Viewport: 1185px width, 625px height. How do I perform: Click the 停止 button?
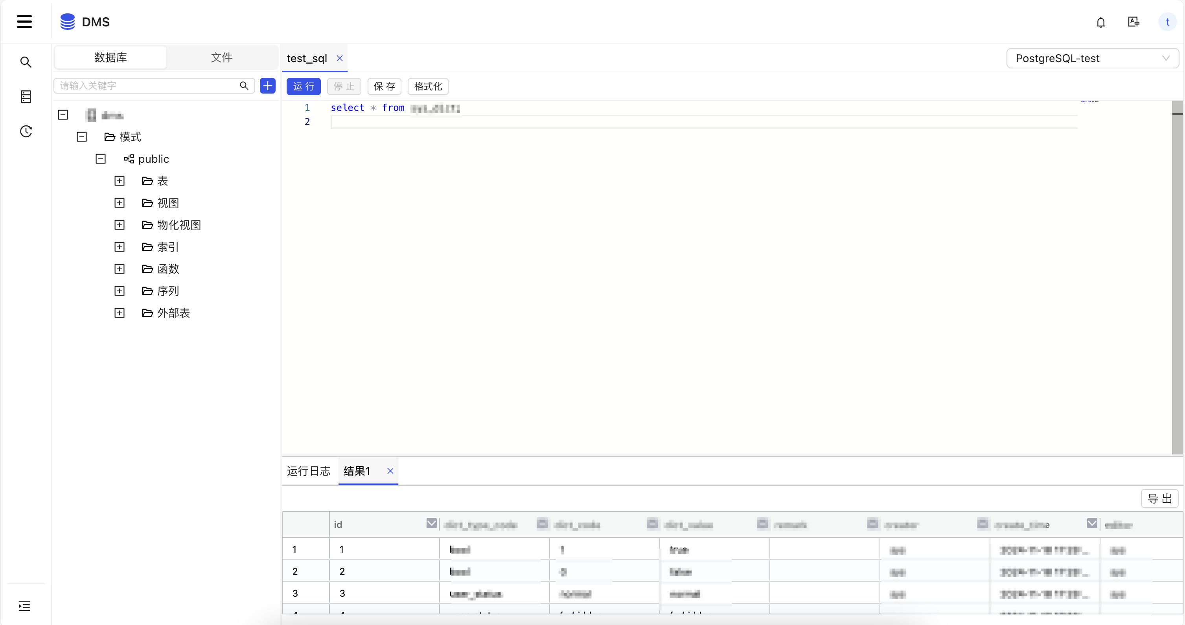point(344,86)
